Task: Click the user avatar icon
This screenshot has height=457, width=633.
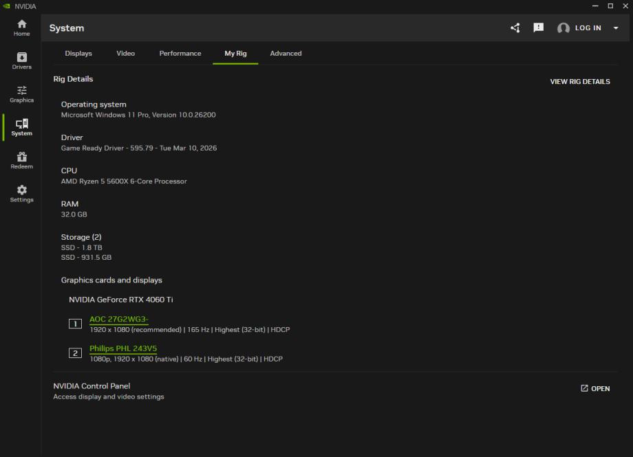Action: click(x=563, y=27)
